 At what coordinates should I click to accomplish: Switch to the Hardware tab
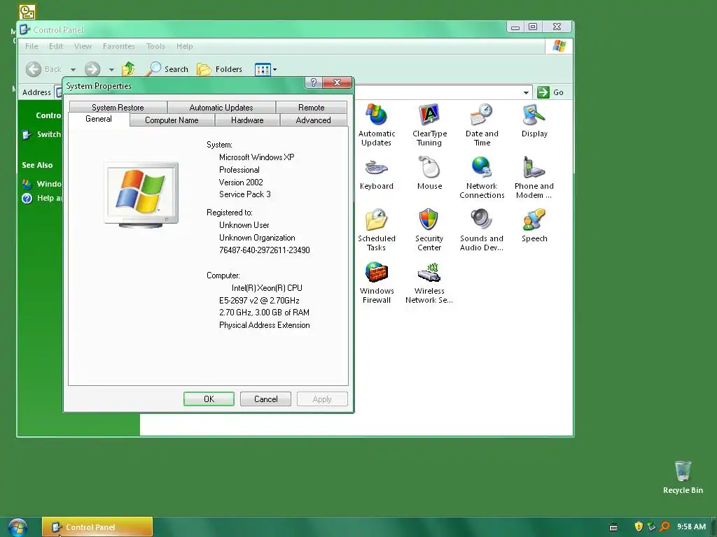(x=247, y=120)
